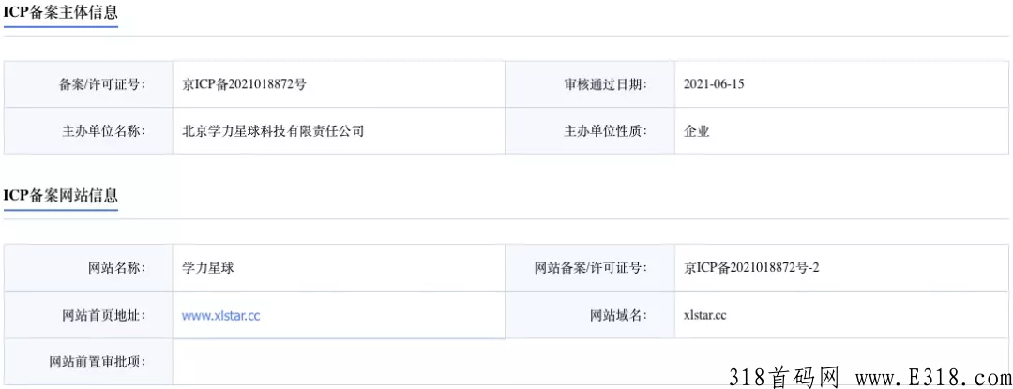Select license number 京ICP备2021018872号
This screenshot has width=1013, height=389.
pos(244,83)
